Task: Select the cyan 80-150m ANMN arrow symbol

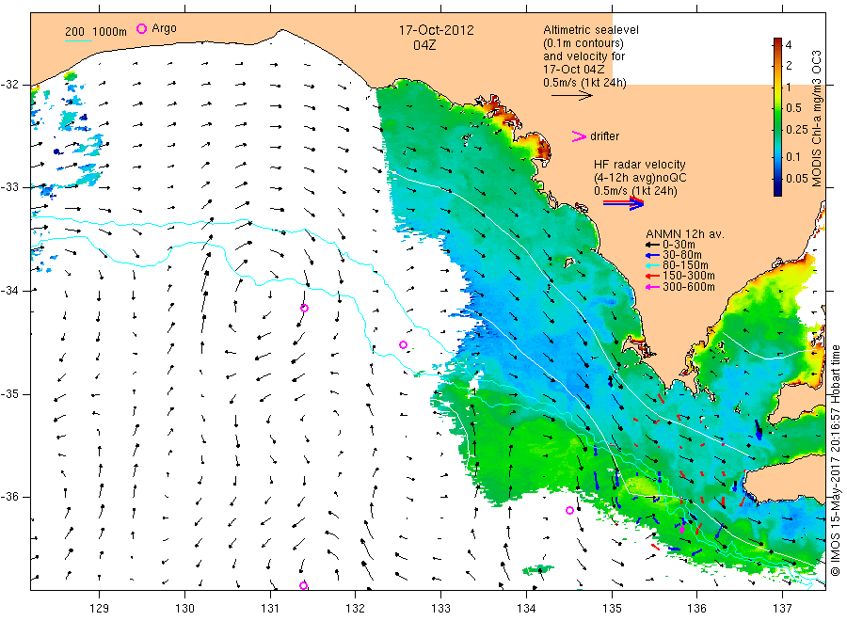Action: 652,265
